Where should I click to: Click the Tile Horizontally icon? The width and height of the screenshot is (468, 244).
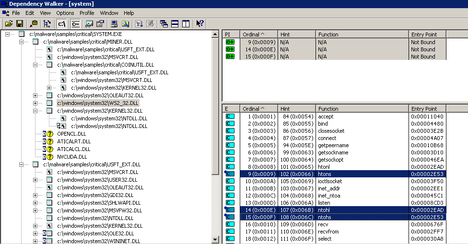[x=175, y=24]
